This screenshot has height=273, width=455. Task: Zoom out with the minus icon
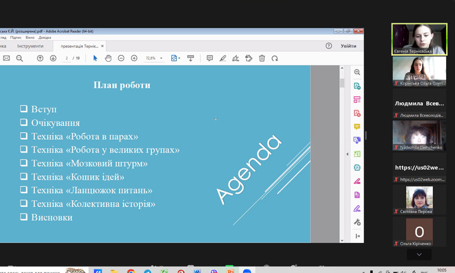121,58
